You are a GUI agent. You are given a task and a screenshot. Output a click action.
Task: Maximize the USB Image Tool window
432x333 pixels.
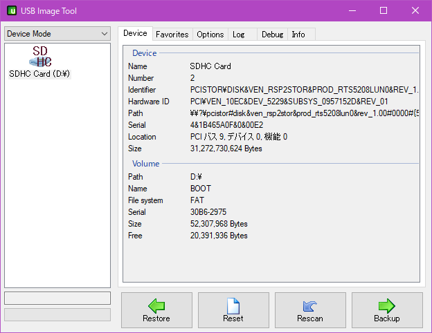[384, 11]
